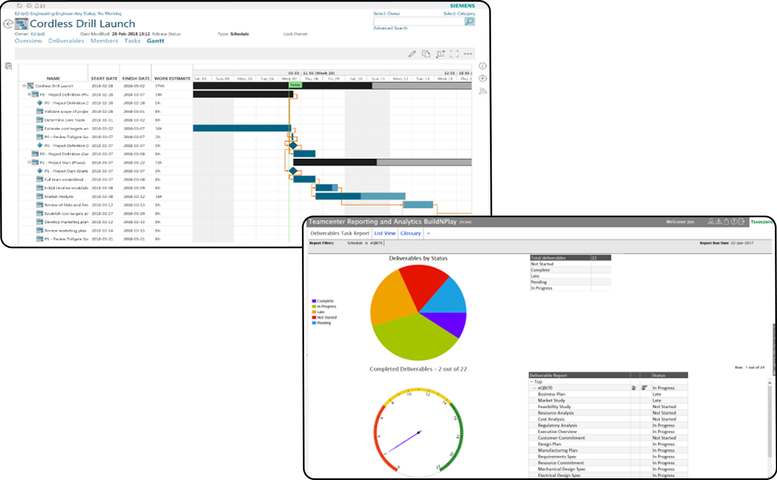The width and height of the screenshot is (777, 480).
Task: Open the Members tab
Action: pyautogui.click(x=104, y=41)
